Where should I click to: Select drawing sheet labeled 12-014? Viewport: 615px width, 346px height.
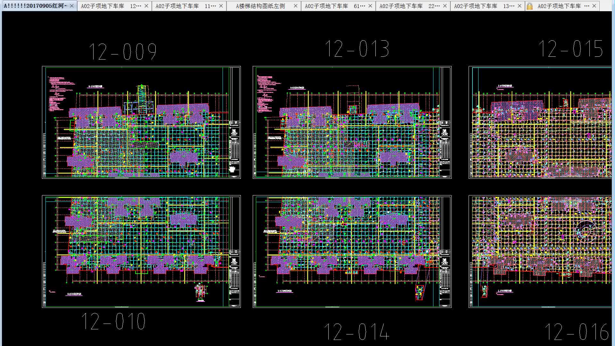[x=352, y=251]
